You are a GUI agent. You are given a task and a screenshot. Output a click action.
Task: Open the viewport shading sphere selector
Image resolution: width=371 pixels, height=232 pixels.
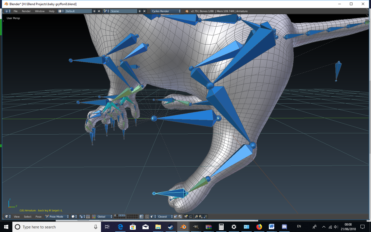(73, 217)
